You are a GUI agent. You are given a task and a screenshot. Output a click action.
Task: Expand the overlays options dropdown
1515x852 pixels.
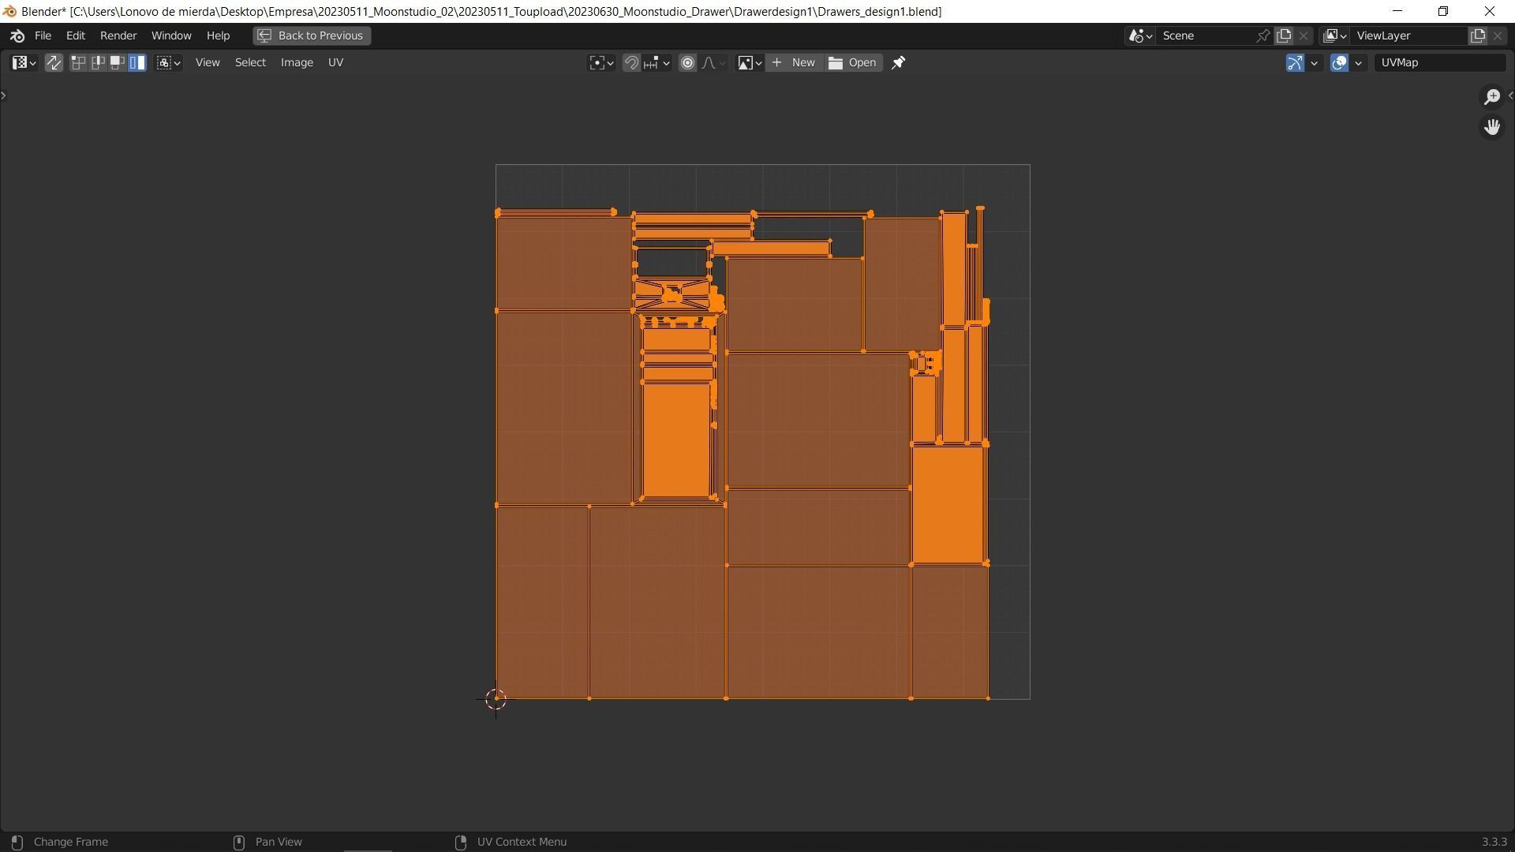(1358, 62)
